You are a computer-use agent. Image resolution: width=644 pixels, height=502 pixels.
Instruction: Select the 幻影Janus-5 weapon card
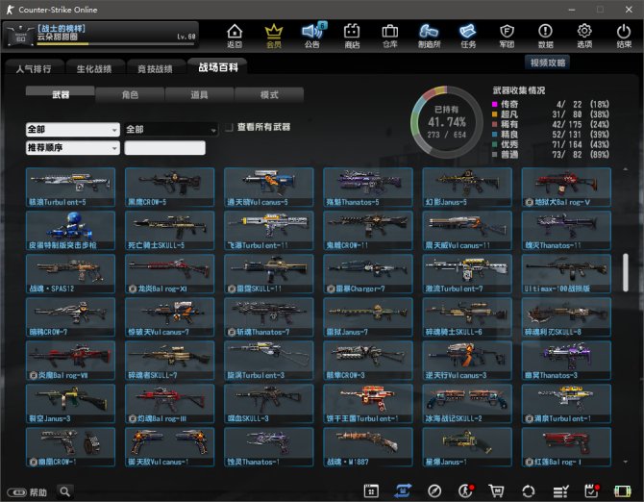click(x=467, y=187)
